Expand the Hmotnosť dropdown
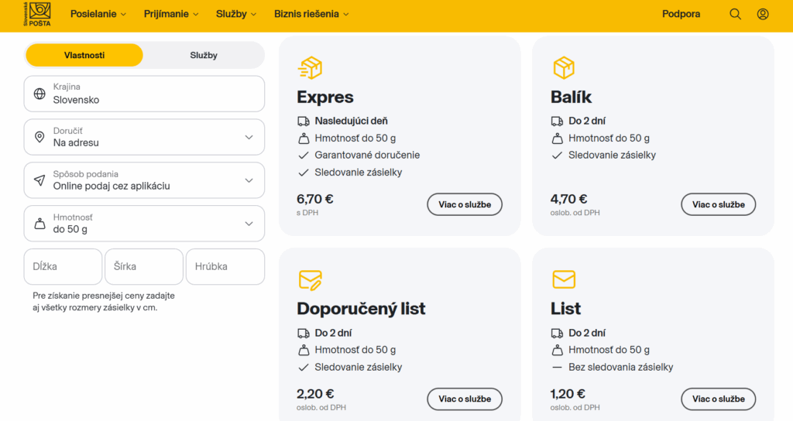This screenshot has height=421, width=793. (144, 224)
